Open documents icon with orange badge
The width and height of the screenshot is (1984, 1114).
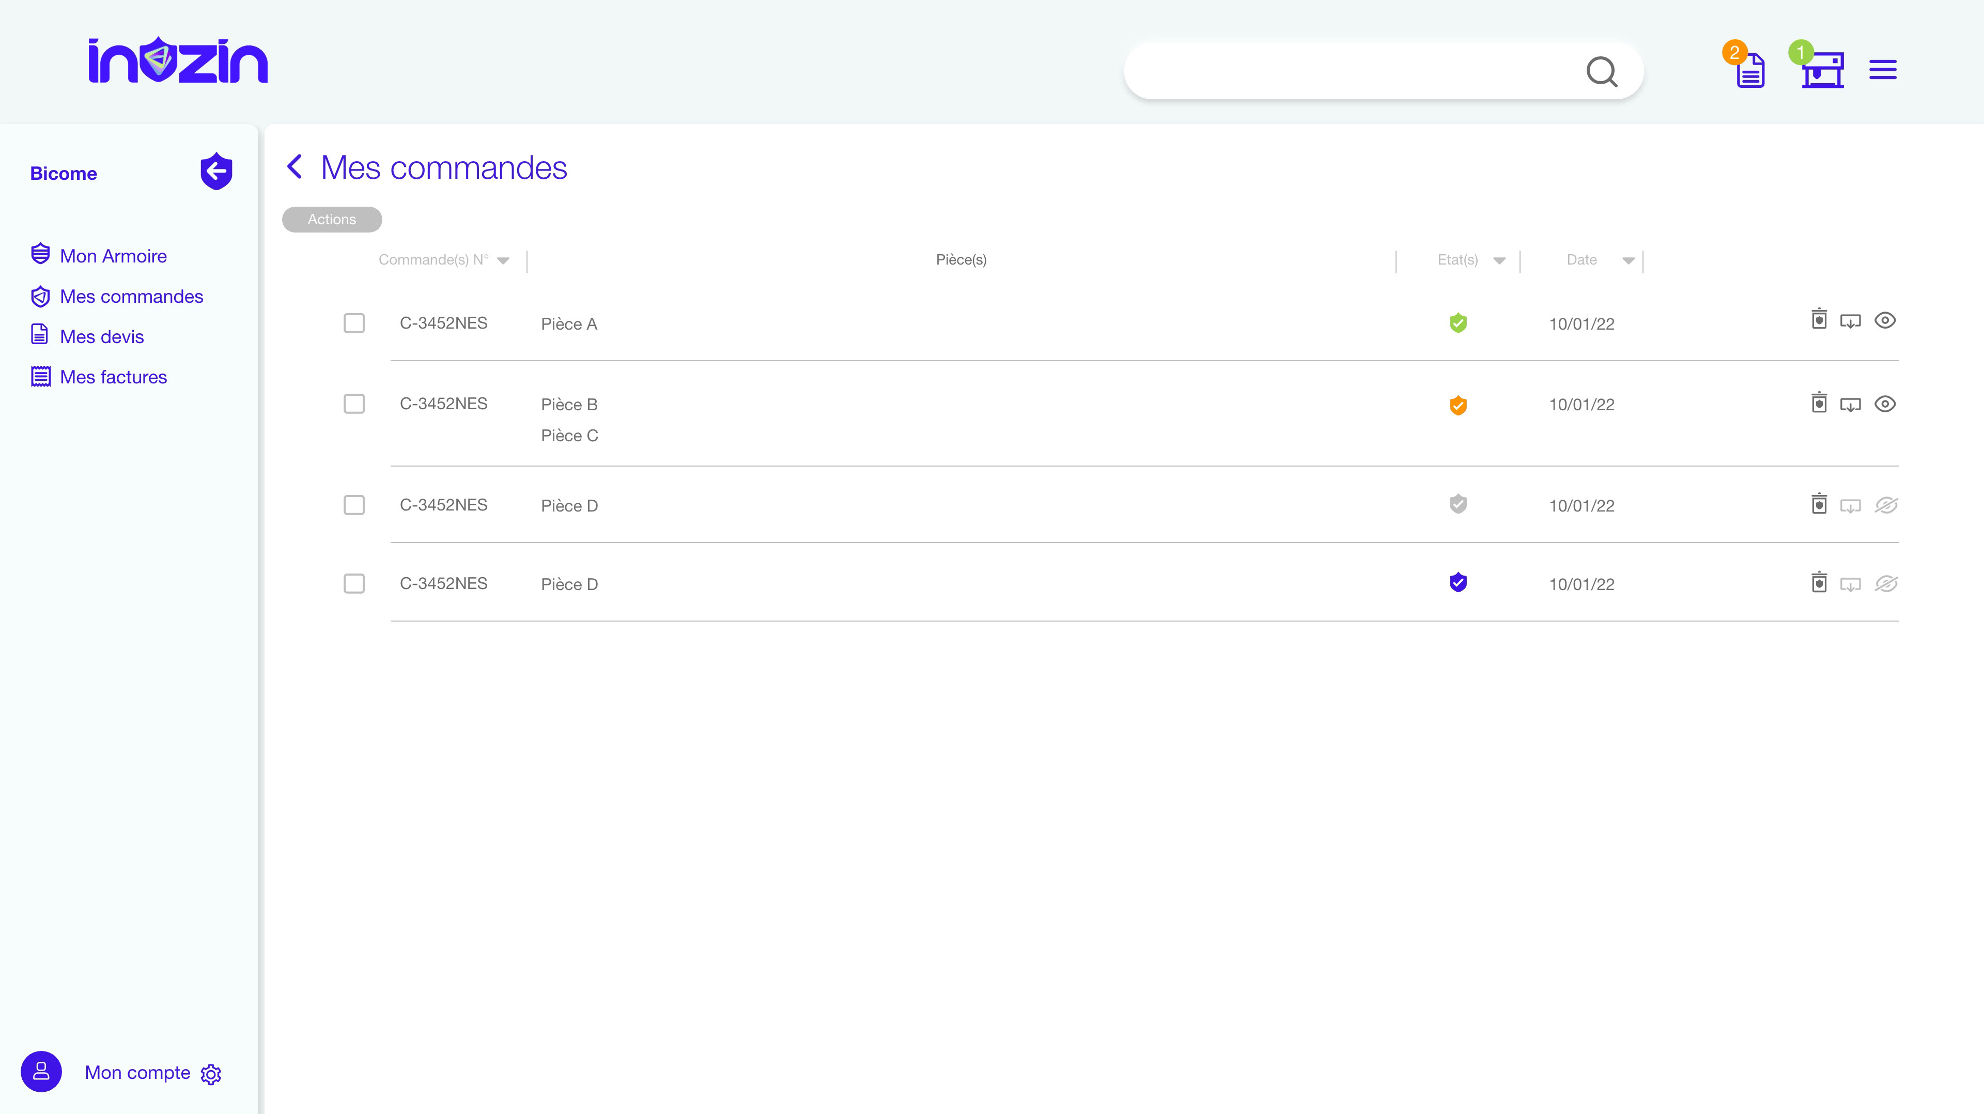pyautogui.click(x=1750, y=71)
